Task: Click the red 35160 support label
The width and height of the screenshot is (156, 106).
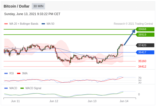Action: (142, 61)
